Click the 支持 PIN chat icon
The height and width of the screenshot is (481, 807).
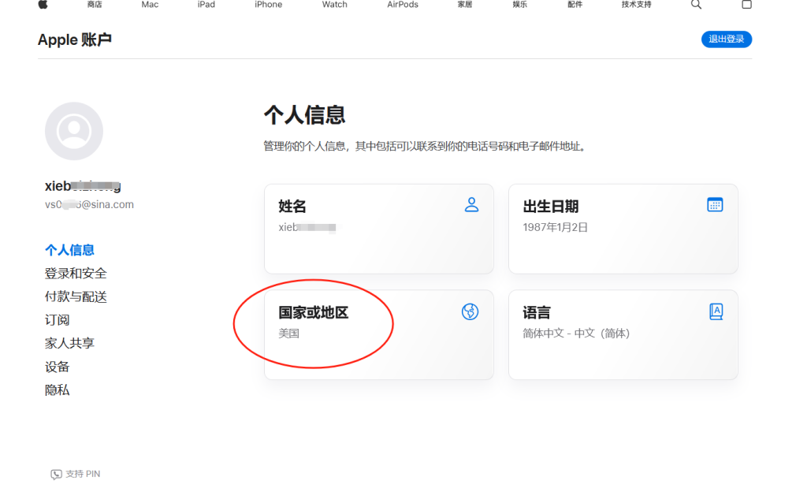click(x=56, y=474)
